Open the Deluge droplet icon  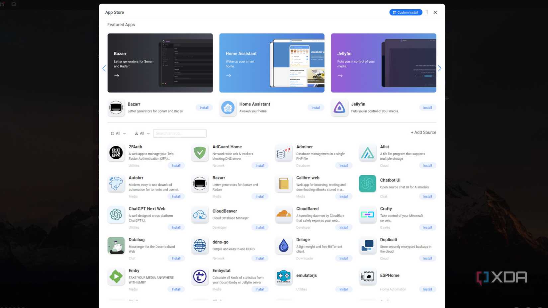pyautogui.click(x=284, y=245)
